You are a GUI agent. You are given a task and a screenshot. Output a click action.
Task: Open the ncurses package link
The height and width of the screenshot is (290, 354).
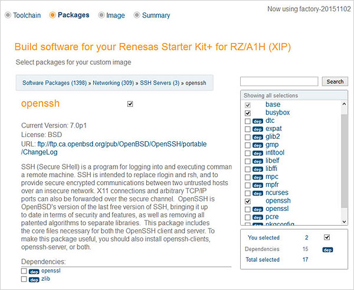(x=277, y=193)
